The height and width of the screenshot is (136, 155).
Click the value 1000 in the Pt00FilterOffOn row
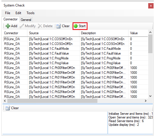coord(134,68)
